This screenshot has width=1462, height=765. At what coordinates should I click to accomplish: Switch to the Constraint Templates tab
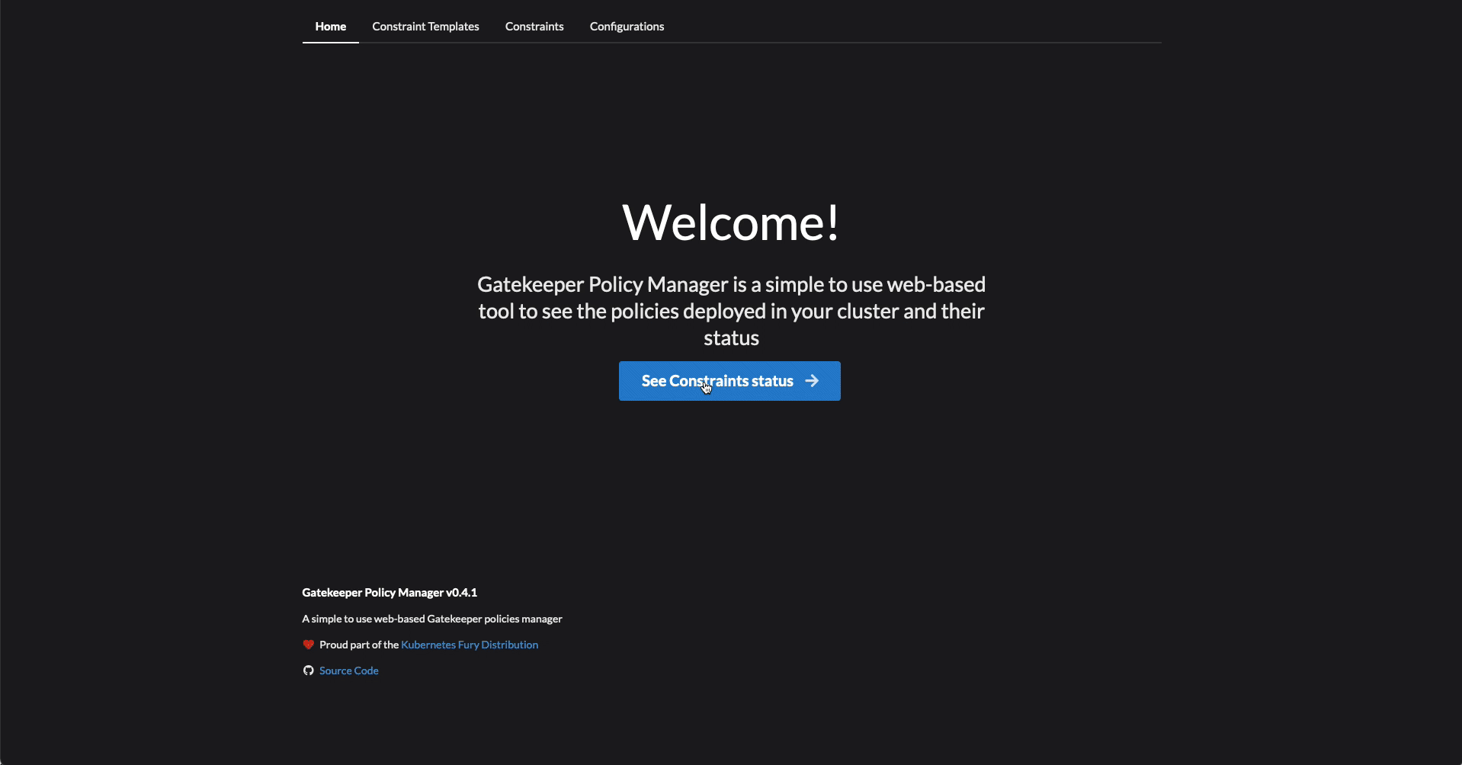pyautogui.click(x=425, y=27)
